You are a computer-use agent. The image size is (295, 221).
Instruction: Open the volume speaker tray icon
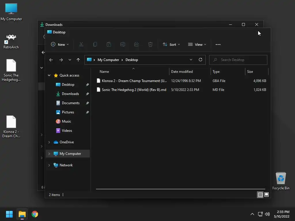pos(267,214)
